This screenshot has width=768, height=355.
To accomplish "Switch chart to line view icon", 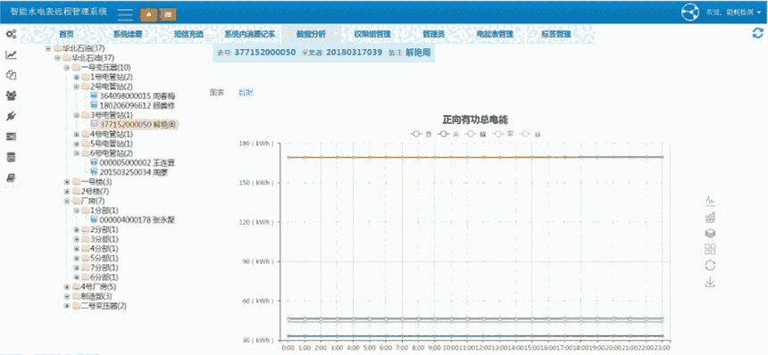I will tap(710, 201).
